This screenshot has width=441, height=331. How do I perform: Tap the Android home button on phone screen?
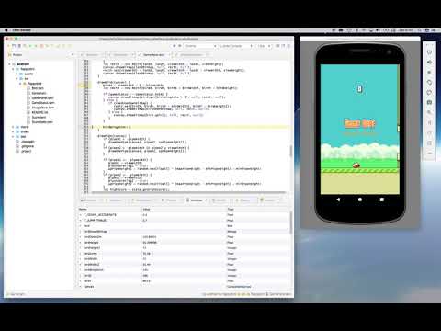pyautogui.click(x=360, y=200)
